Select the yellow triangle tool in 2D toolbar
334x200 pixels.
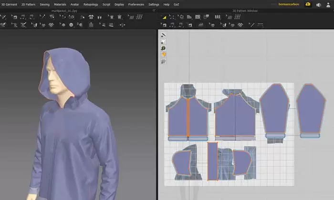(164, 17)
